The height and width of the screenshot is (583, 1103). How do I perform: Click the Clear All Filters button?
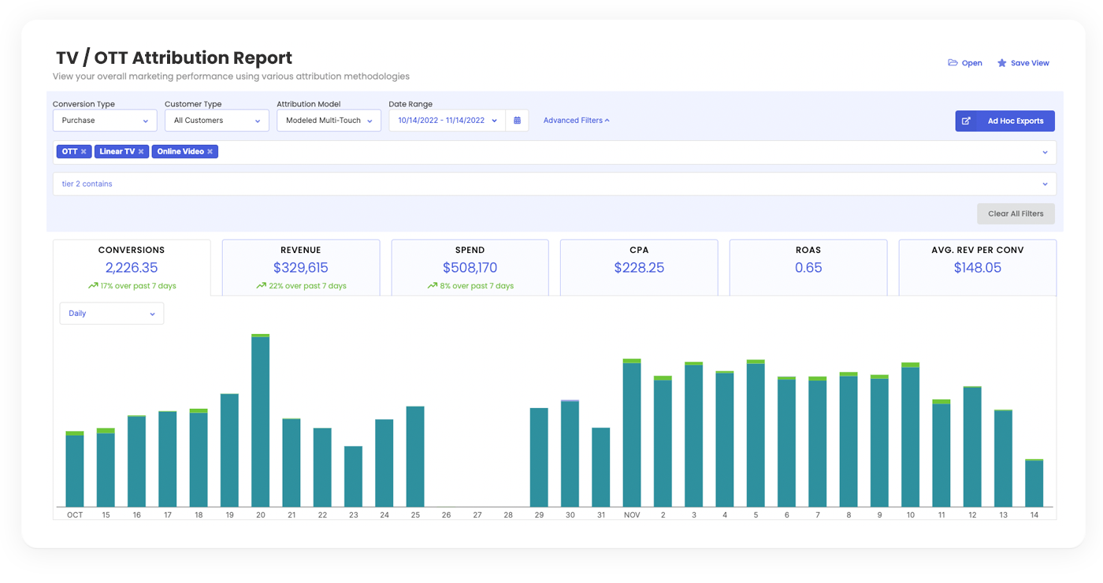click(1016, 214)
